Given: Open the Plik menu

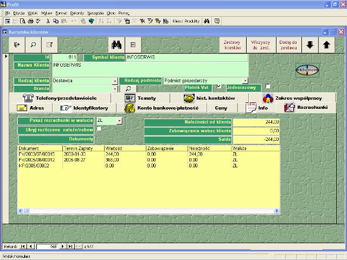Looking at the screenshot, I should pos(8,13).
